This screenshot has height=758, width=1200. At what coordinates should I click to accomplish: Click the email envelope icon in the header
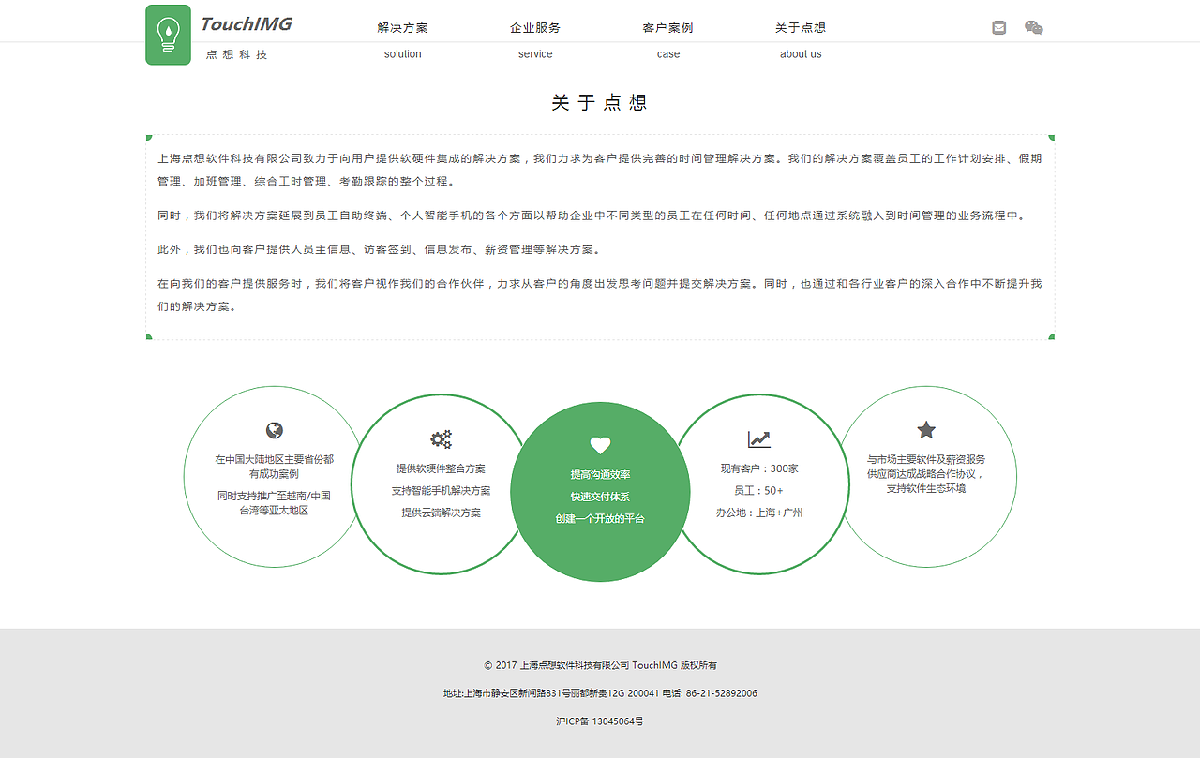tap(997, 27)
